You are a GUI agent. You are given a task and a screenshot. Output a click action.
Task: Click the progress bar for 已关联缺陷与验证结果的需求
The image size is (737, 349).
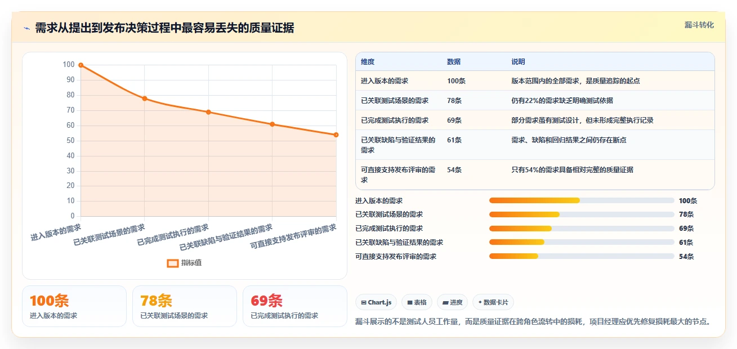(582, 242)
